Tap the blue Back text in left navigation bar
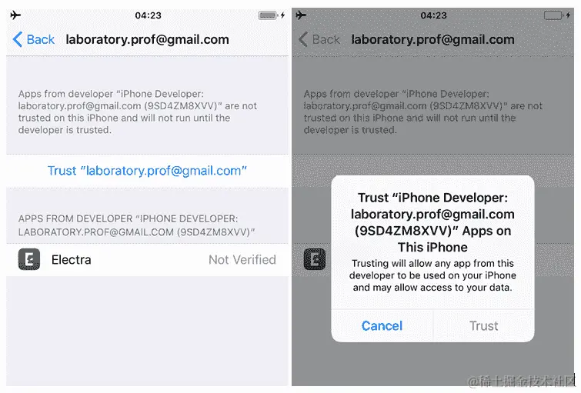This screenshot has width=581, height=393. pyautogui.click(x=40, y=39)
